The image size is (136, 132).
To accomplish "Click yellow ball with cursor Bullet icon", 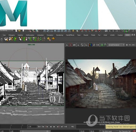I will pos(49,39).
